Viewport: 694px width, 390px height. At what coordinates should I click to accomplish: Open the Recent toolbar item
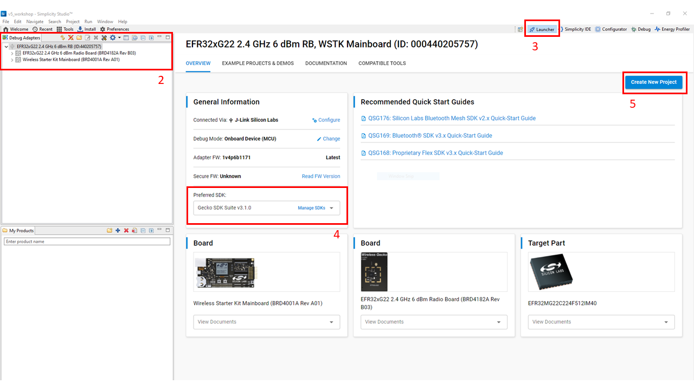tap(42, 29)
